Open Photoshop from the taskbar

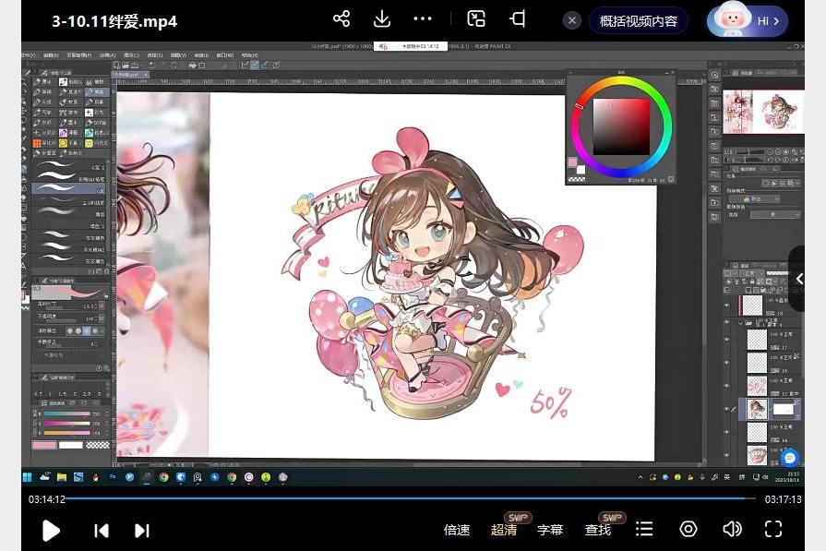pyautogui.click(x=113, y=477)
